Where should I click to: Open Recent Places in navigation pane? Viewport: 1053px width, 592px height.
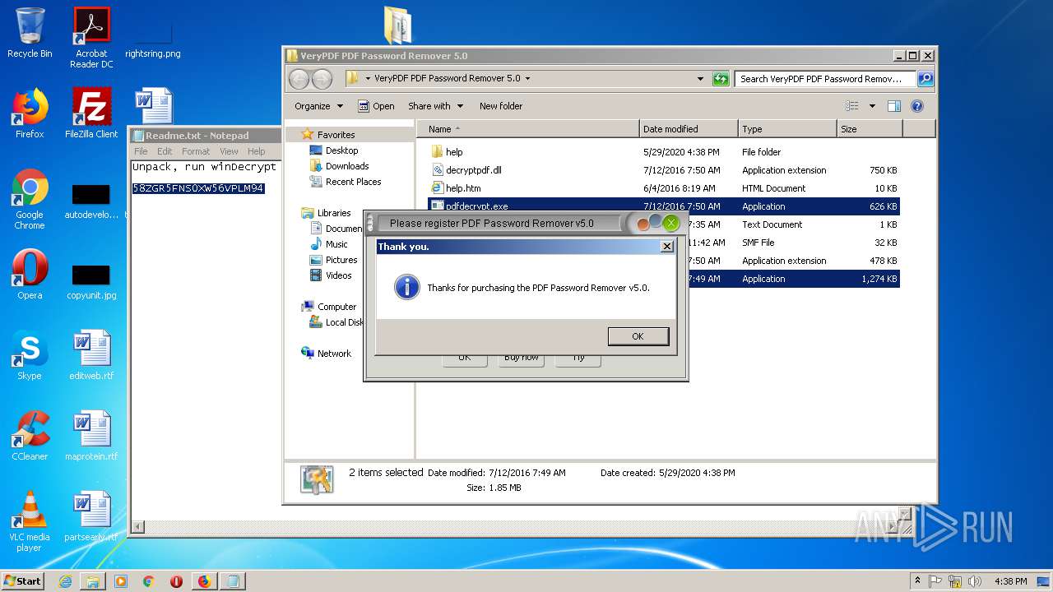tap(353, 182)
